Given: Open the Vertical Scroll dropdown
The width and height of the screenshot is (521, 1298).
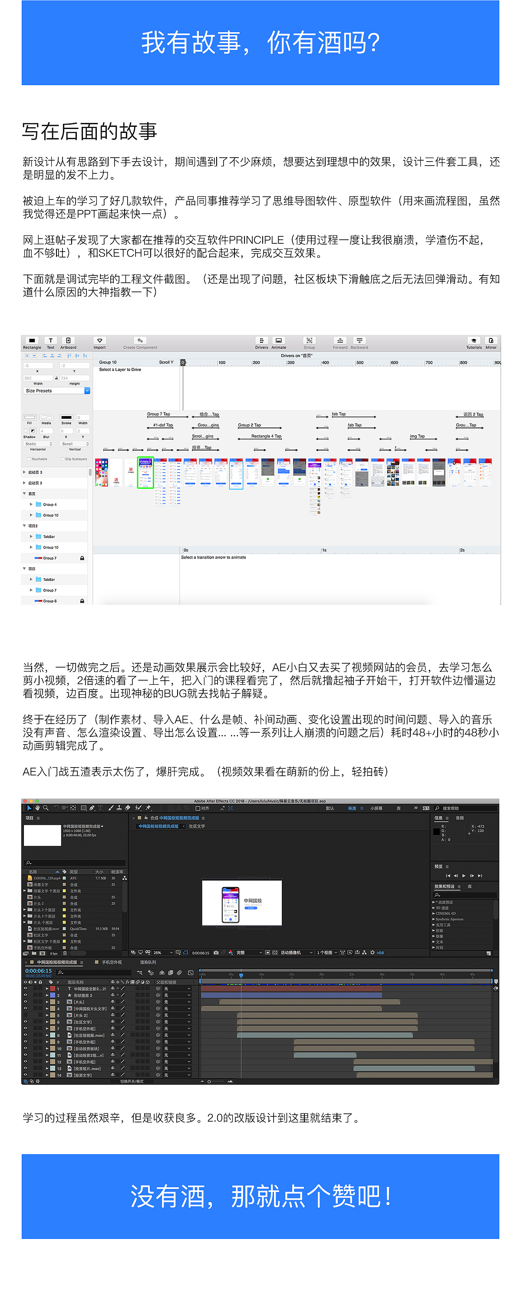Looking at the screenshot, I should (75, 444).
